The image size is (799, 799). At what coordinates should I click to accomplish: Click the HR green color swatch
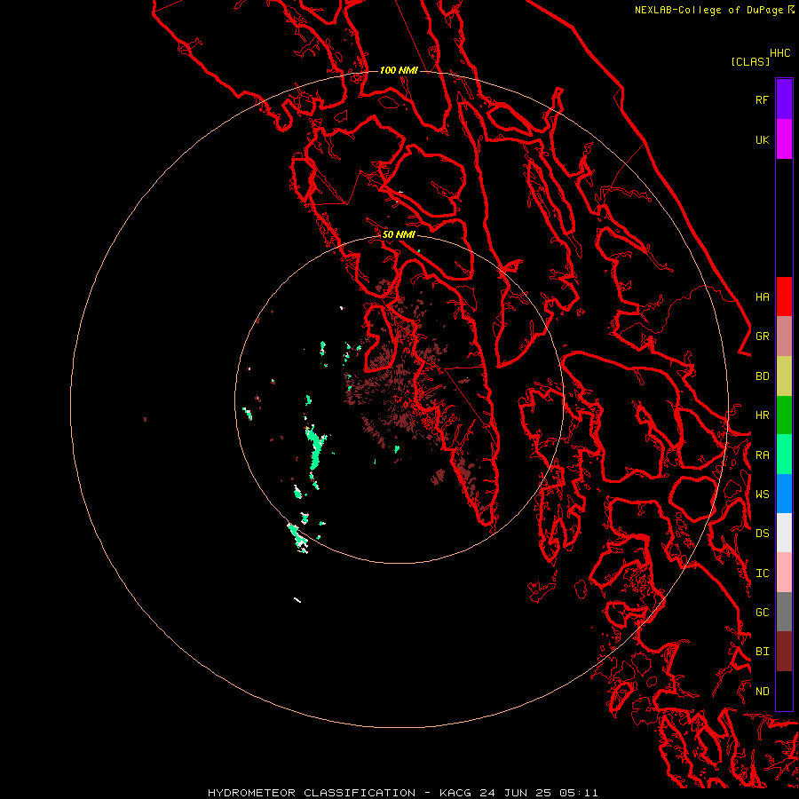pyautogui.click(x=784, y=415)
